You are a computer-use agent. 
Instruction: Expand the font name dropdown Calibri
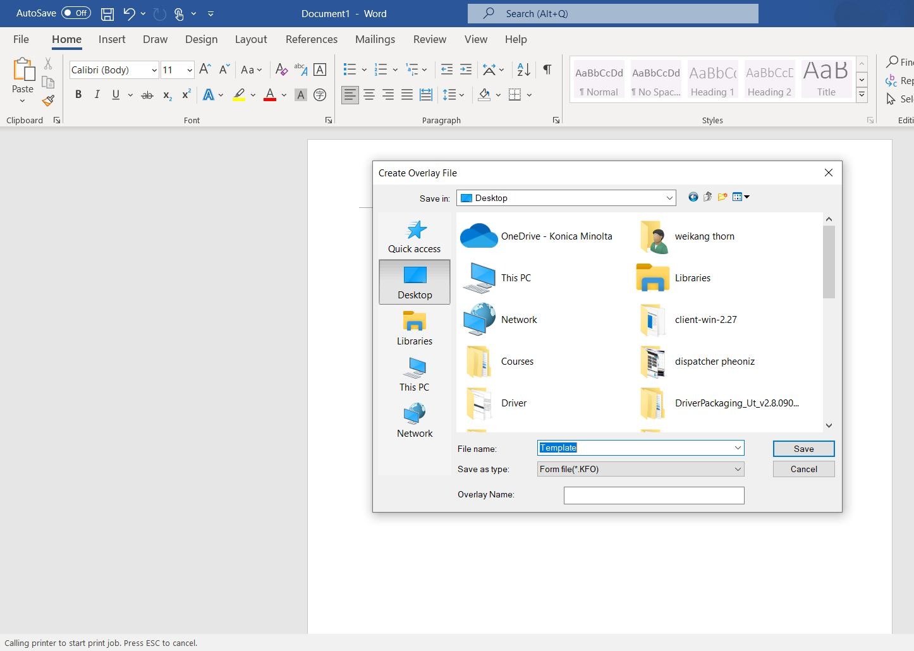154,70
